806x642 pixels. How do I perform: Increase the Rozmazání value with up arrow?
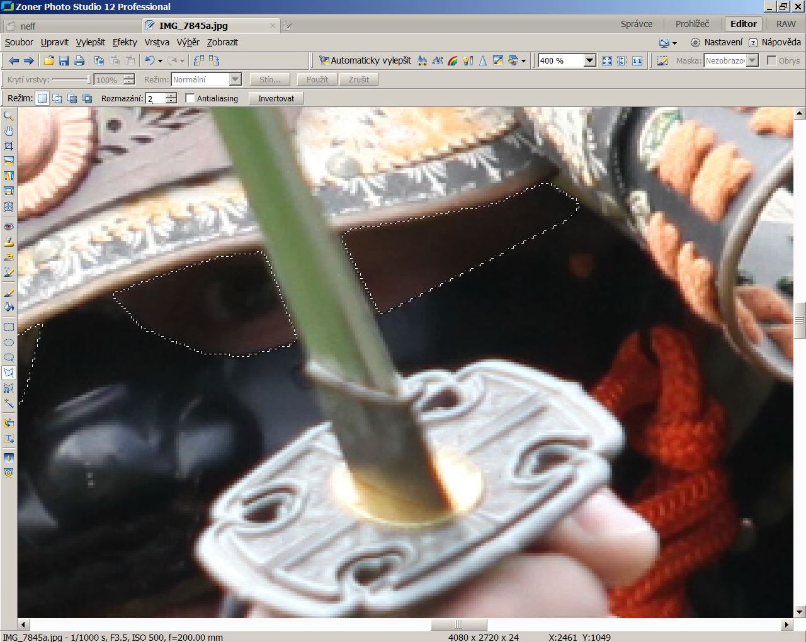(171, 95)
